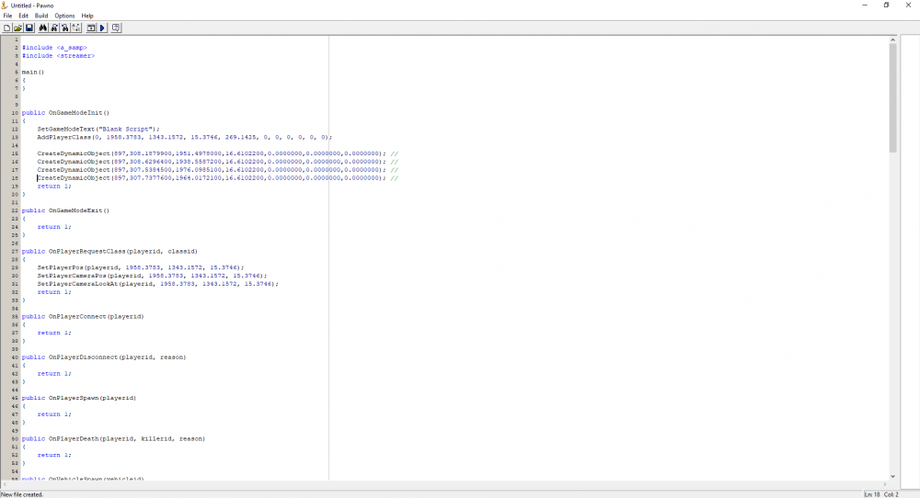Click the 'return 1;' on line 19

54,187
